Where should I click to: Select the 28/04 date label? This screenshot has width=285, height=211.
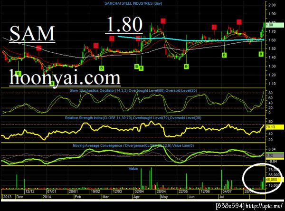pyautogui.click(x=161, y=192)
